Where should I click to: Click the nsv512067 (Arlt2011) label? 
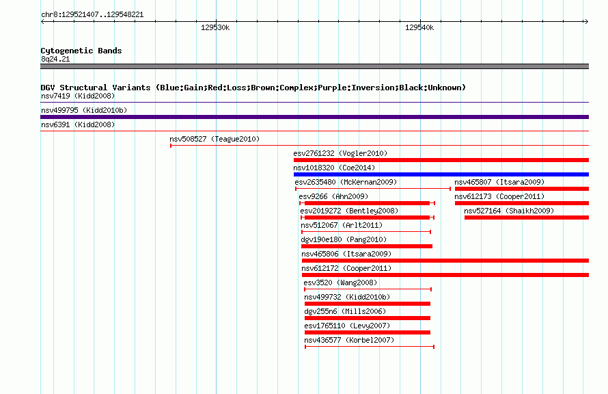342,225
